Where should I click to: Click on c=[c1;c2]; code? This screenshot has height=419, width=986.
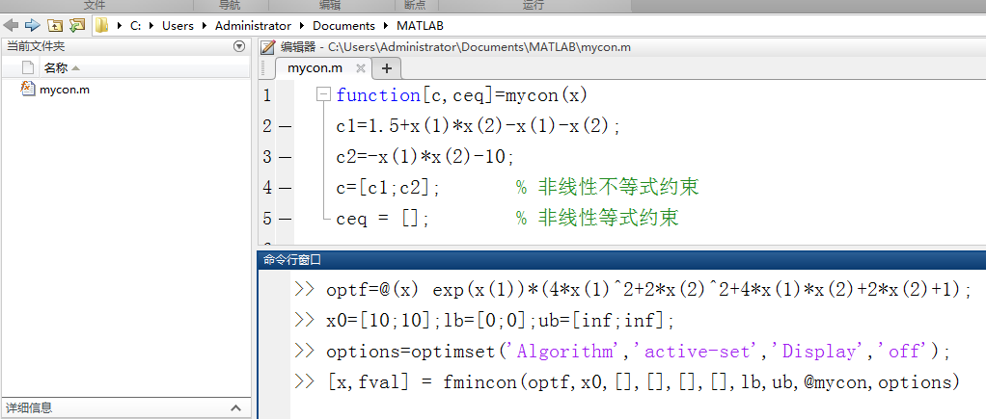pyautogui.click(x=389, y=188)
